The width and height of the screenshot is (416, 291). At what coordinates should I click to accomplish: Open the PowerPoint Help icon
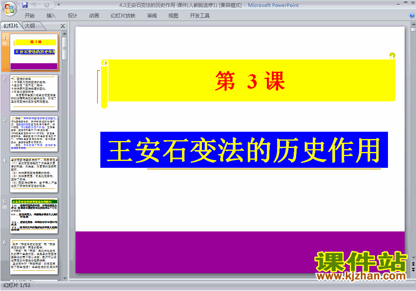pyautogui.click(x=412, y=15)
